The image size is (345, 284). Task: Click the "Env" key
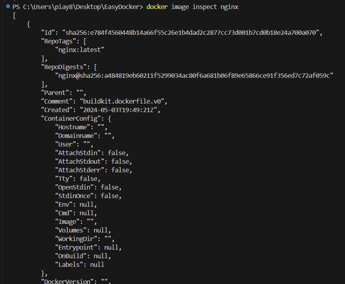pyautogui.click(x=64, y=205)
